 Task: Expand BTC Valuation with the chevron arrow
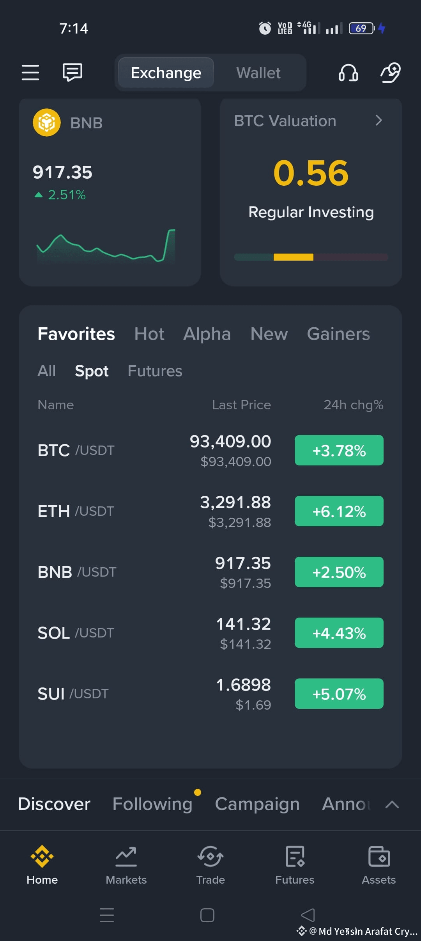(x=378, y=120)
